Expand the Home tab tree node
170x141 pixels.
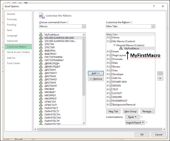pyautogui.click(x=108, y=38)
